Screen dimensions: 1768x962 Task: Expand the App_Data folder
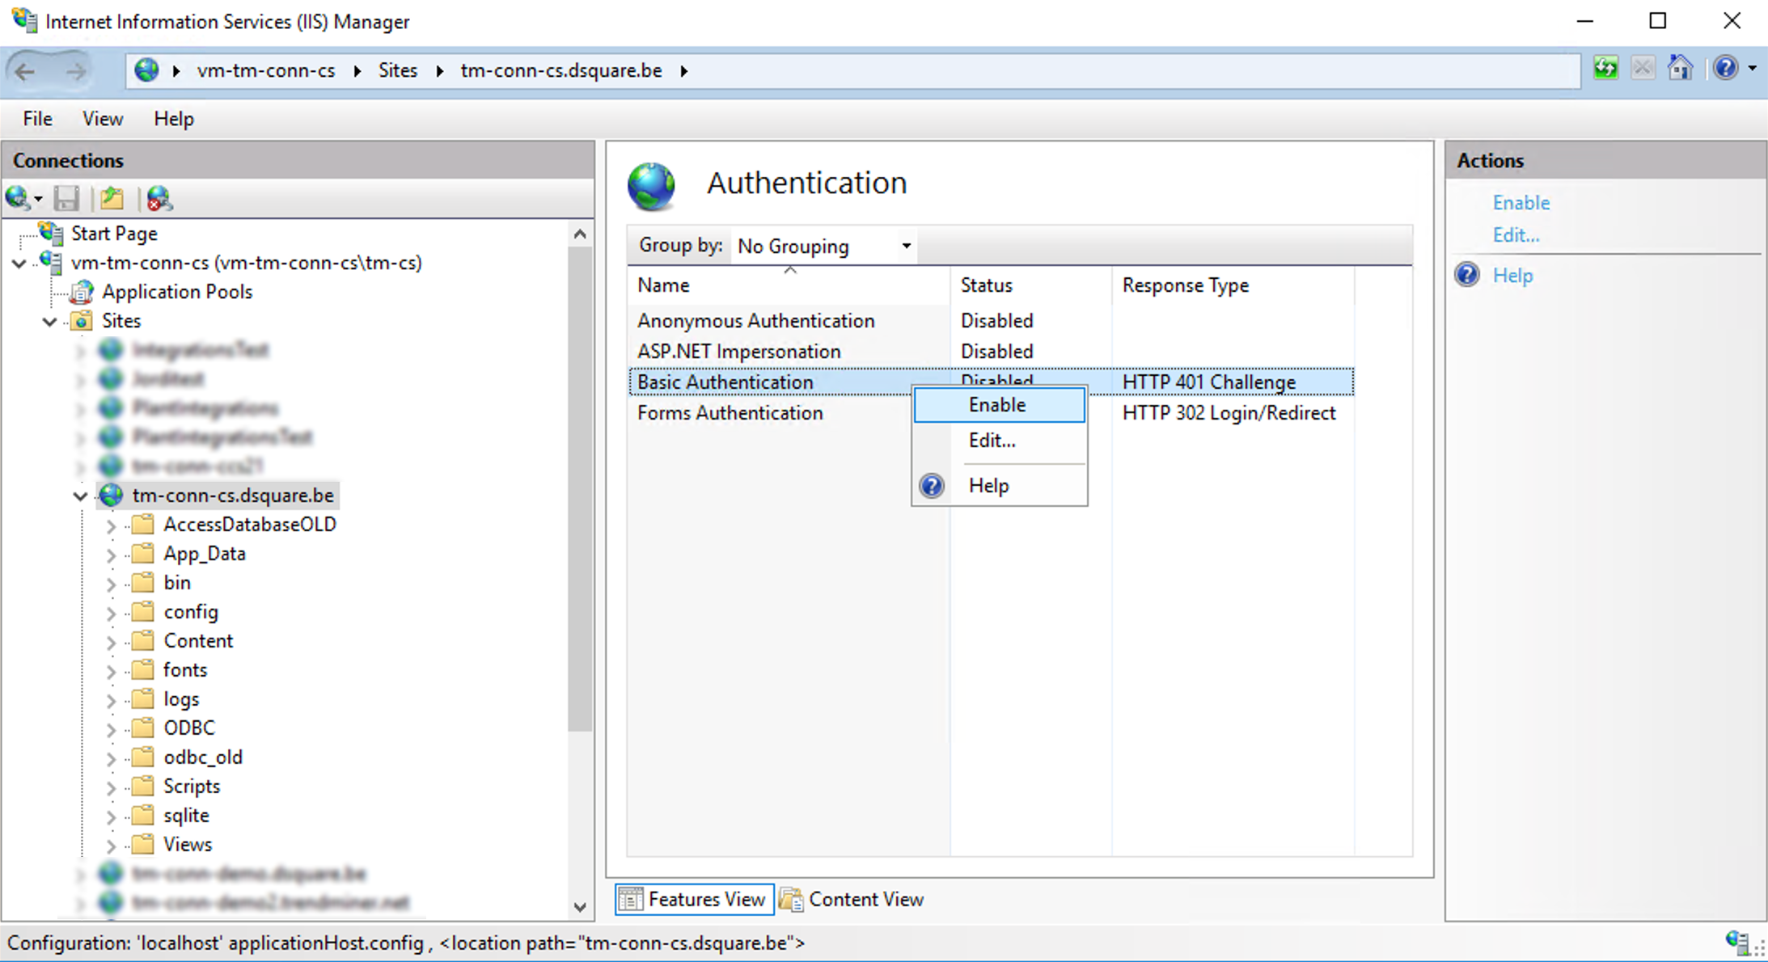111,554
